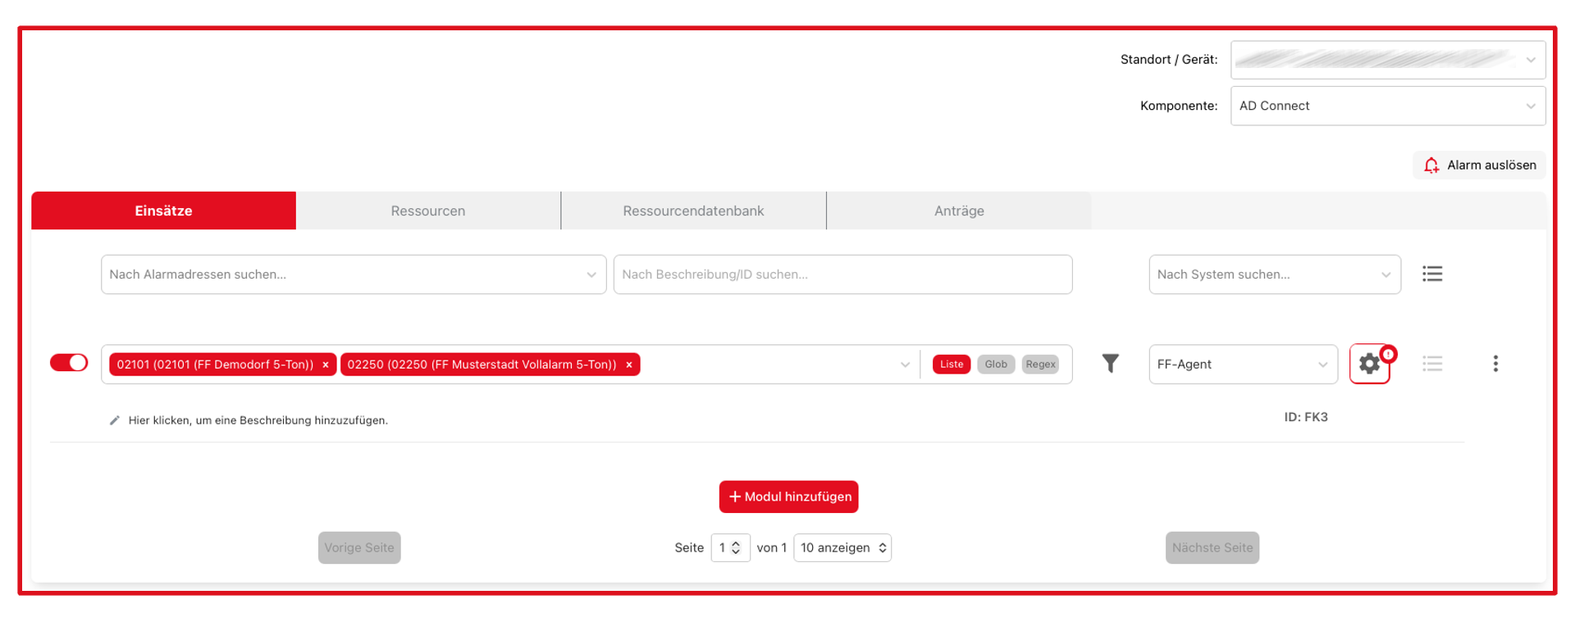Click the Nach Beschreibung/ID suchen field
Screen dimensions: 1575x622
tap(842, 275)
